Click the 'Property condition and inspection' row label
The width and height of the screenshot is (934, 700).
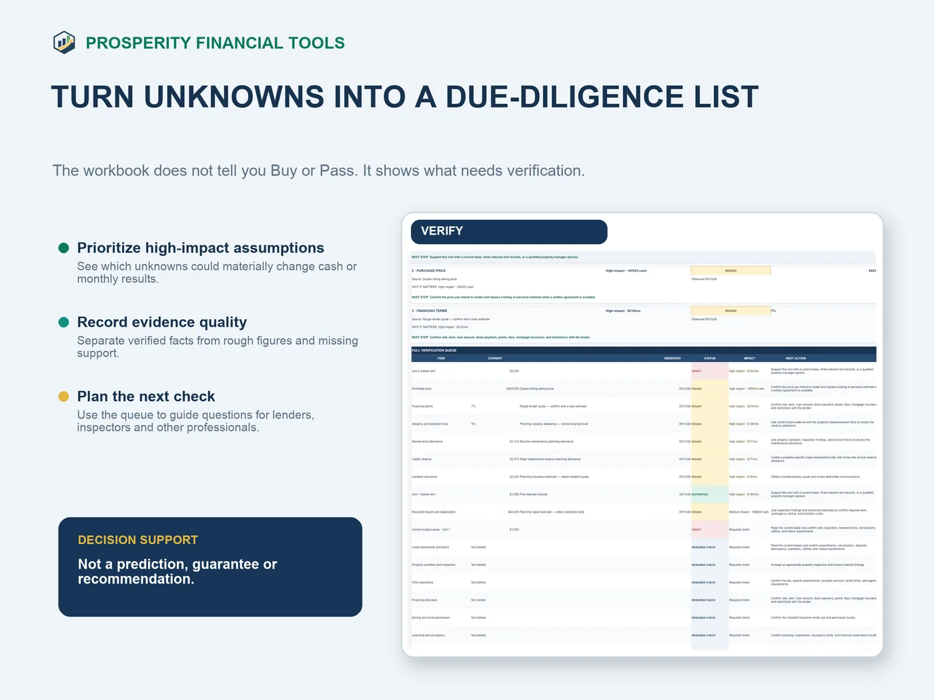pos(434,565)
